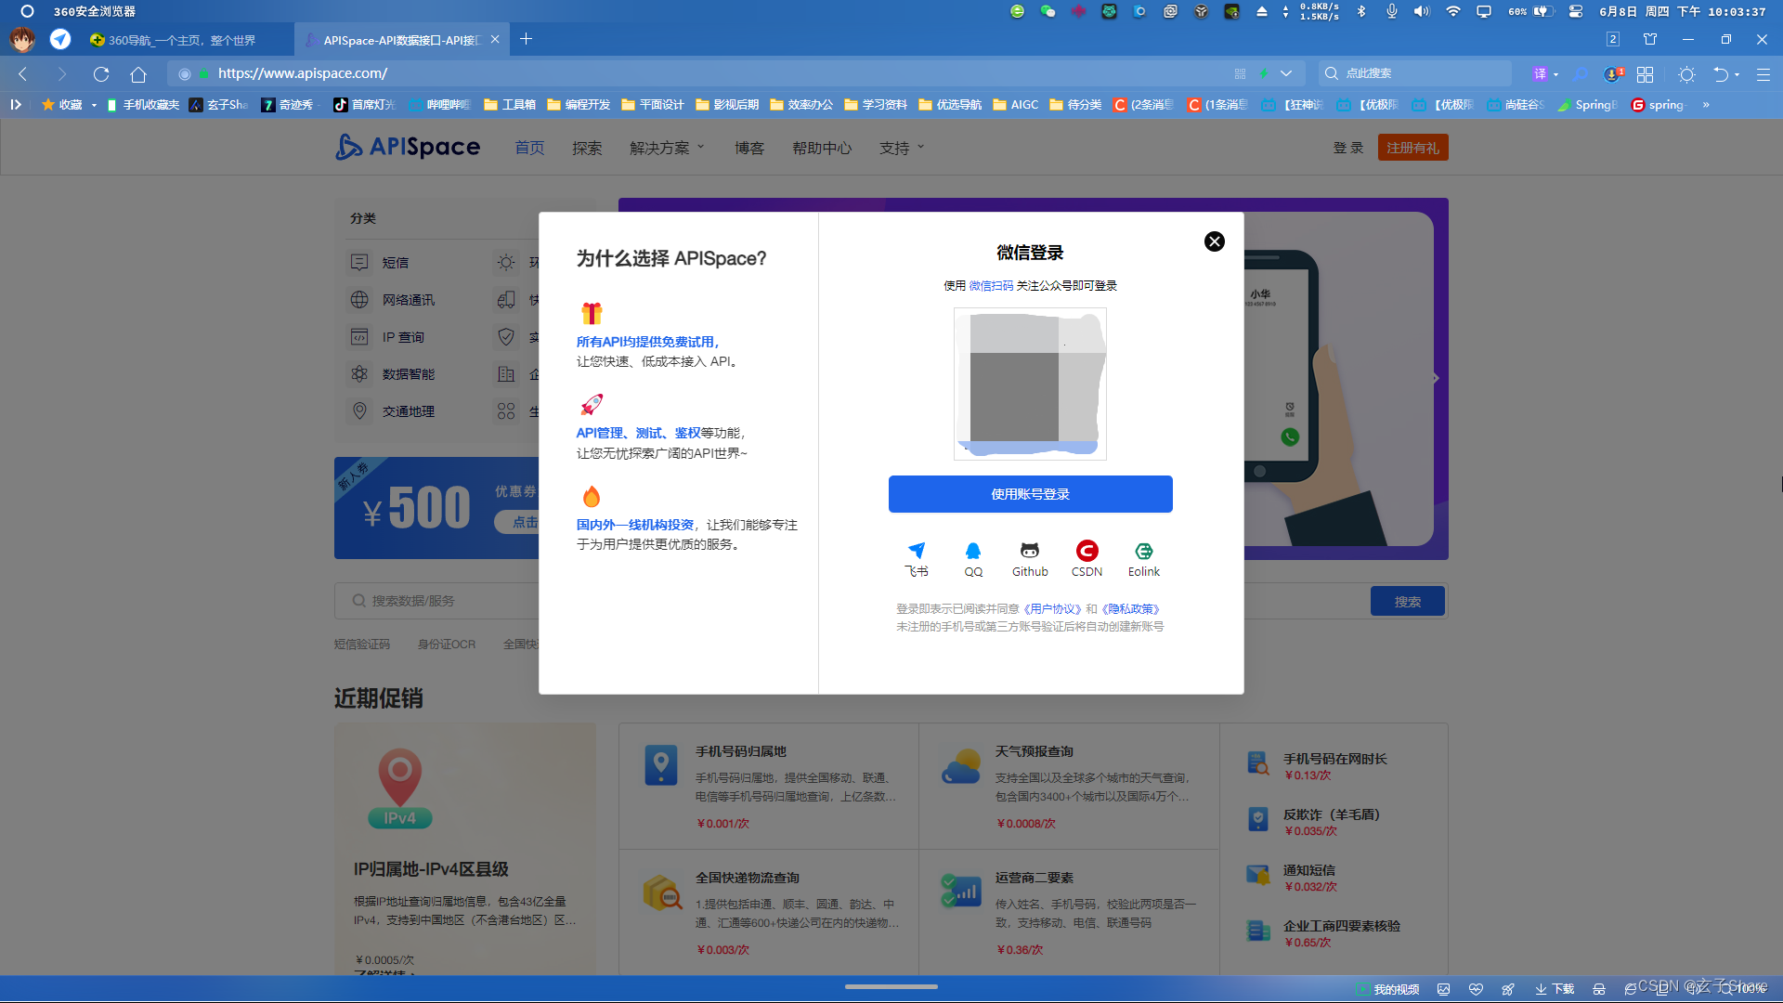Click the browser refresh icon
Screen dimensions: 1783x1003
(x=102, y=73)
